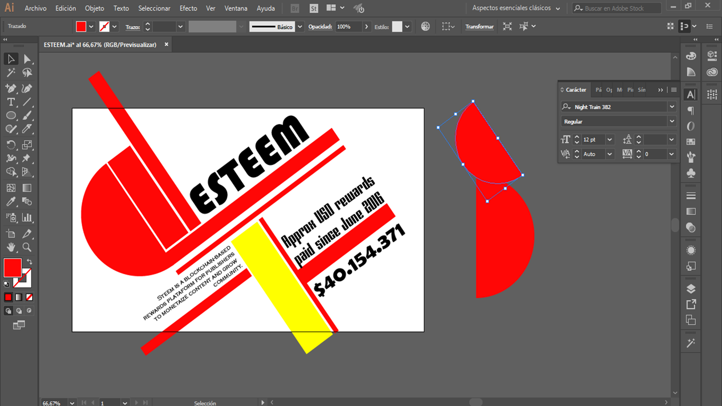This screenshot has height=406, width=722.
Task: Select the Ellipse tool
Action: pyautogui.click(x=11, y=115)
